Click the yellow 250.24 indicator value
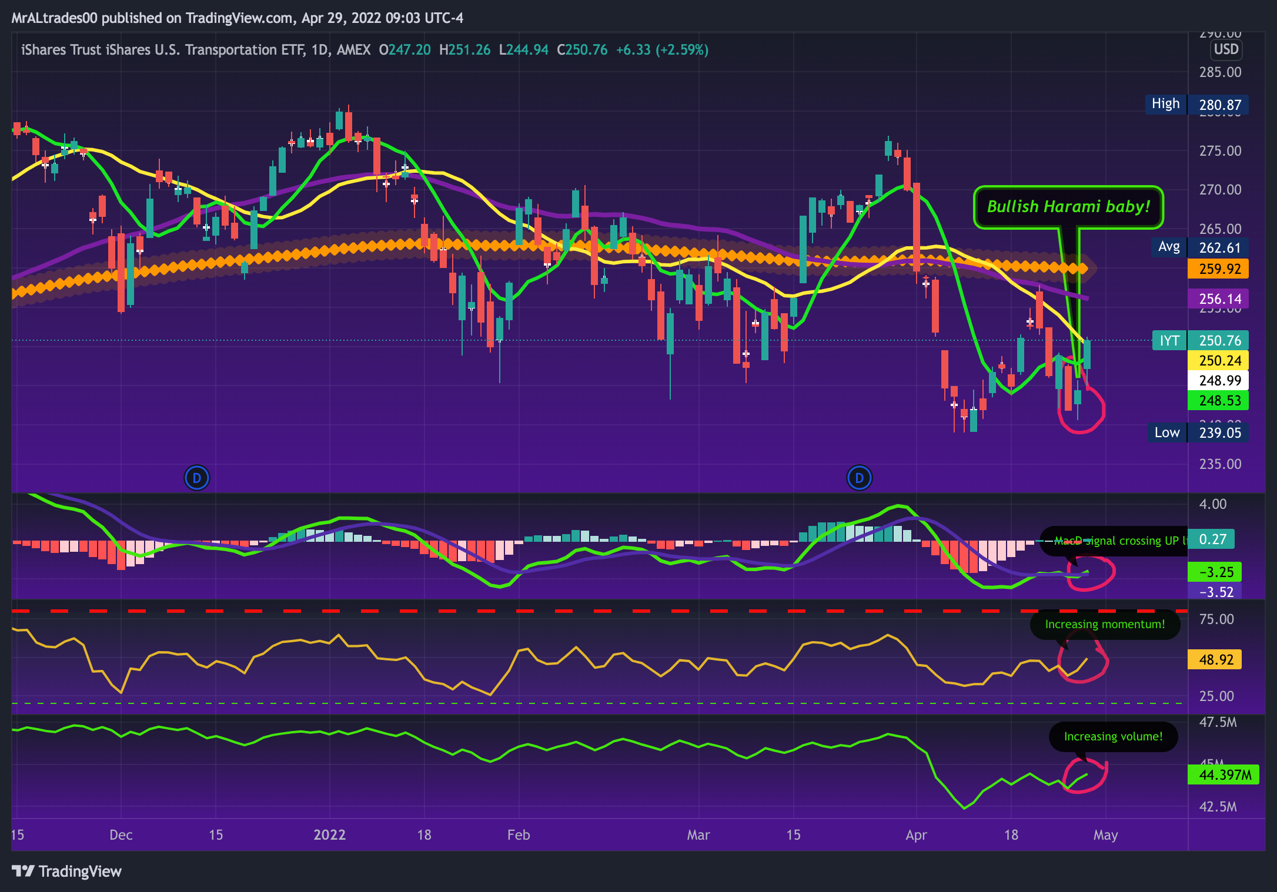The image size is (1277, 892). point(1218,360)
